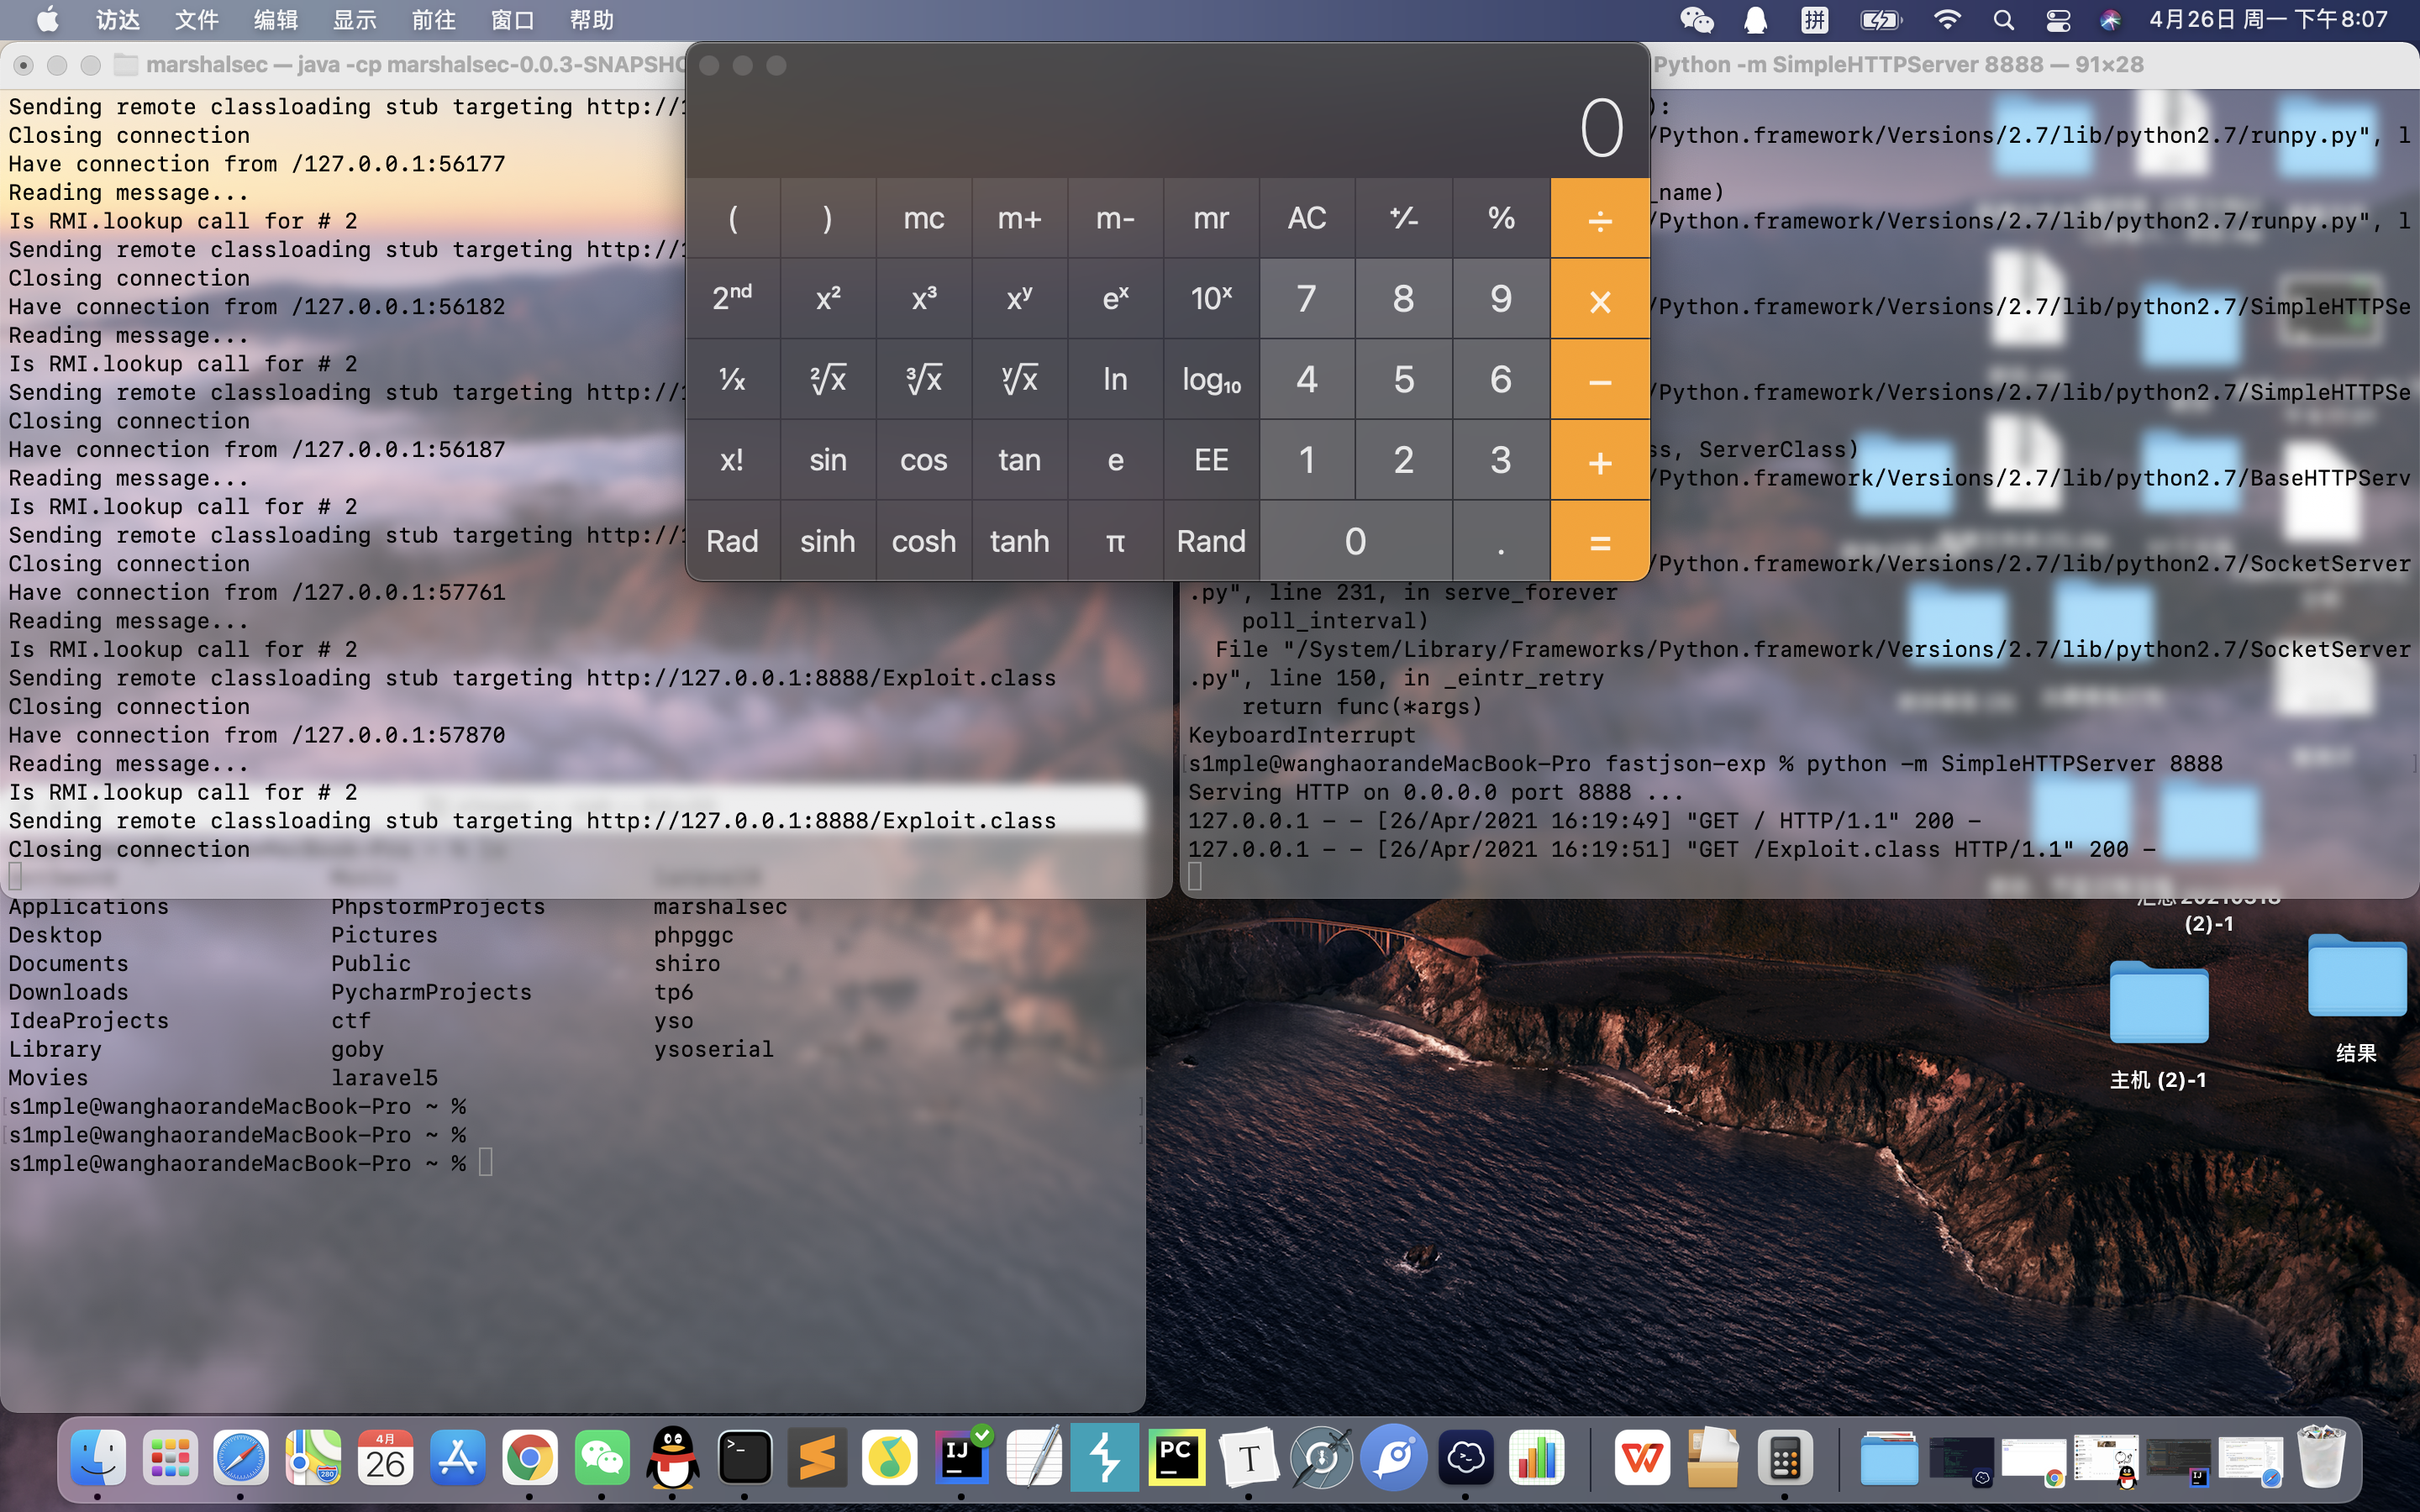Click the decimal point key in Calculator
This screenshot has width=2420, height=1512.
(x=1501, y=541)
